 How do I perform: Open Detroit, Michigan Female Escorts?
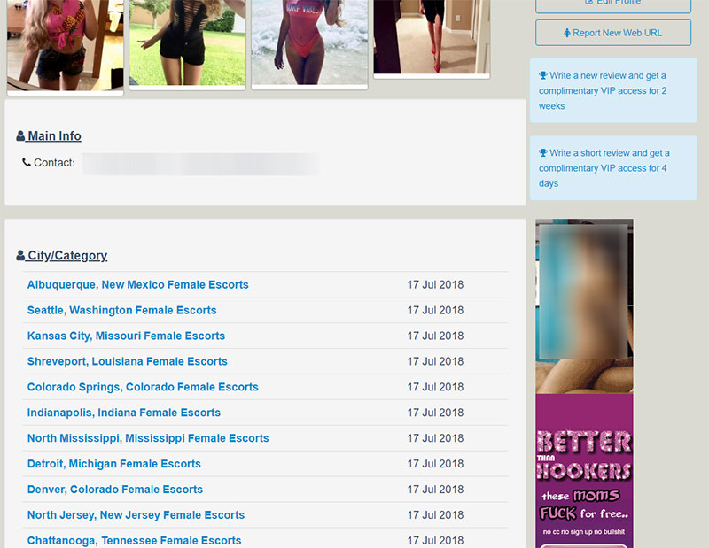tap(113, 464)
